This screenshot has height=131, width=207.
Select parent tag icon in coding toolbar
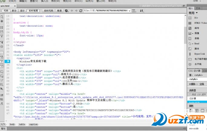2,42
